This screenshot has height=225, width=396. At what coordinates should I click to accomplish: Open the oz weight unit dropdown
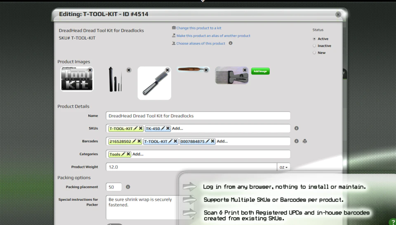[283, 167]
